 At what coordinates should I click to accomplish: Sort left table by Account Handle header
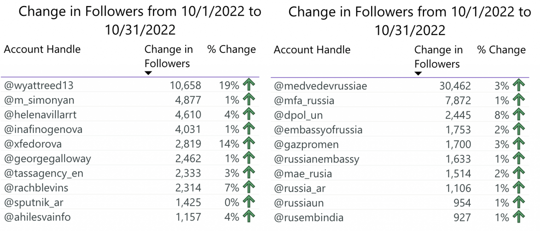[42, 49]
